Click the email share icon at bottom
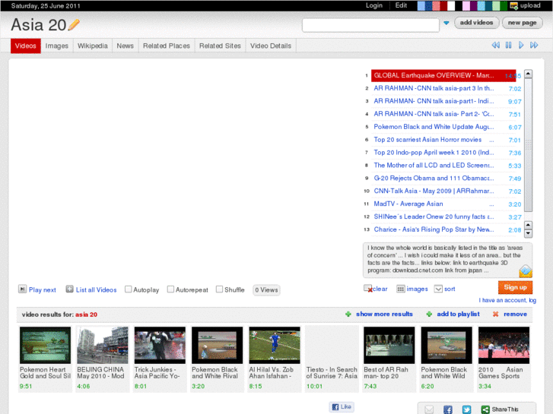Screen dimensions: 553x414 pyautogui.click(x=429, y=409)
